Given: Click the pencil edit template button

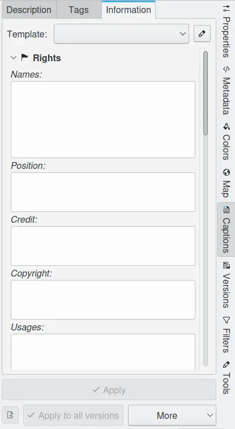Looking at the screenshot, I should click(202, 33).
